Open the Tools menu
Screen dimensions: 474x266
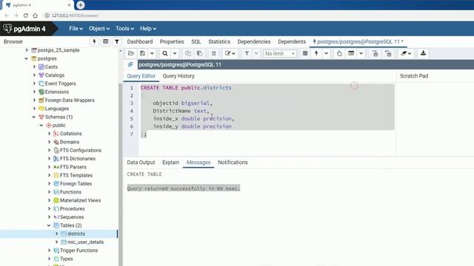124,29
